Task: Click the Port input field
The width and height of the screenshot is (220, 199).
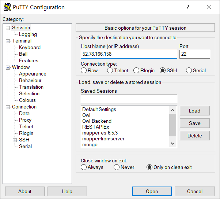Action: click(x=195, y=54)
